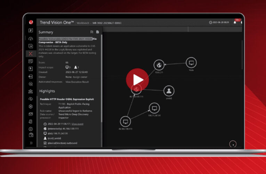Open the map pin sidebar icon
Viewport: 266px width, 174px height.
coord(31,30)
